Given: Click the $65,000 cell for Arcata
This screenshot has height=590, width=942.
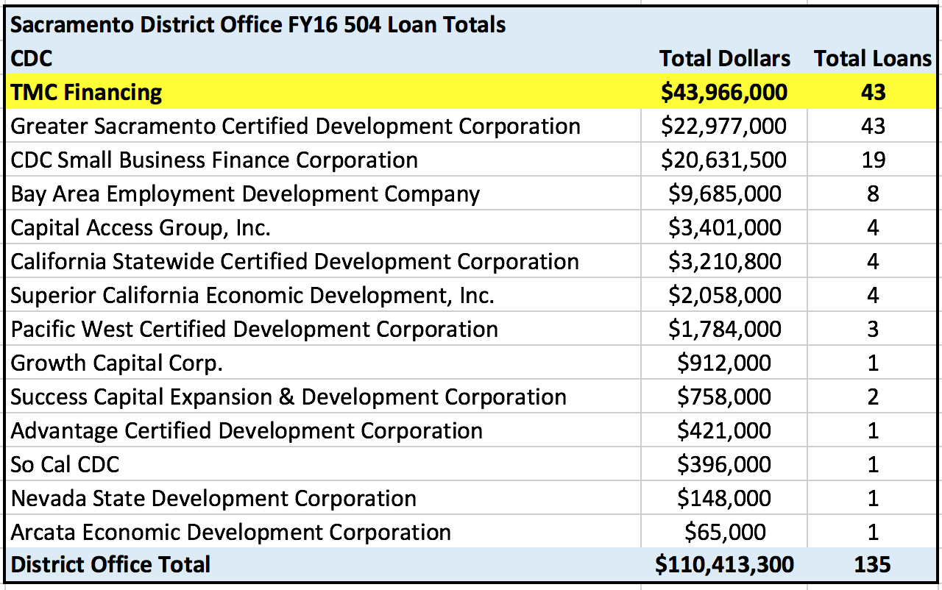Looking at the screenshot, I should [724, 533].
